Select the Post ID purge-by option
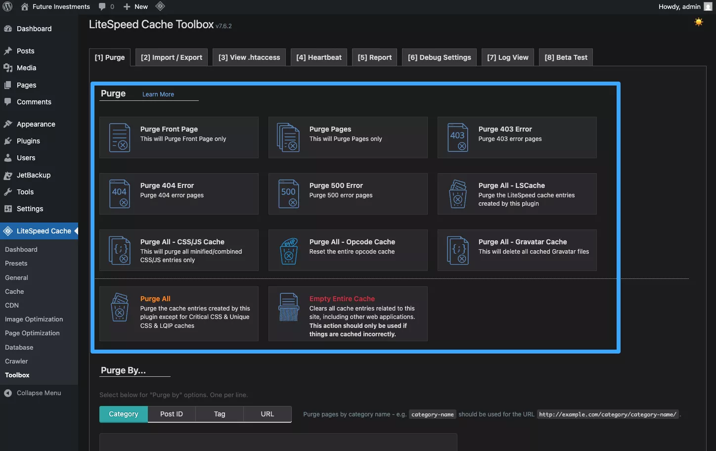 click(171, 414)
